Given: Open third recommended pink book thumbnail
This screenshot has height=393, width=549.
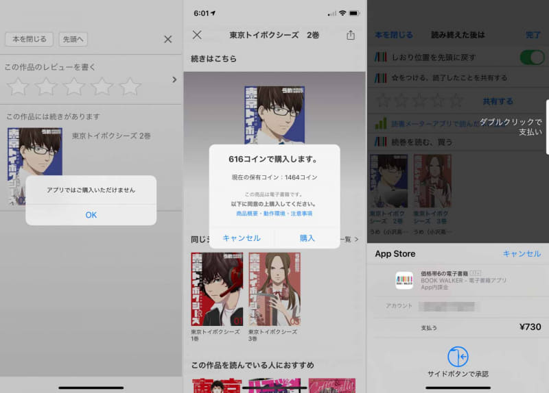Looking at the screenshot, I should 332,385.
